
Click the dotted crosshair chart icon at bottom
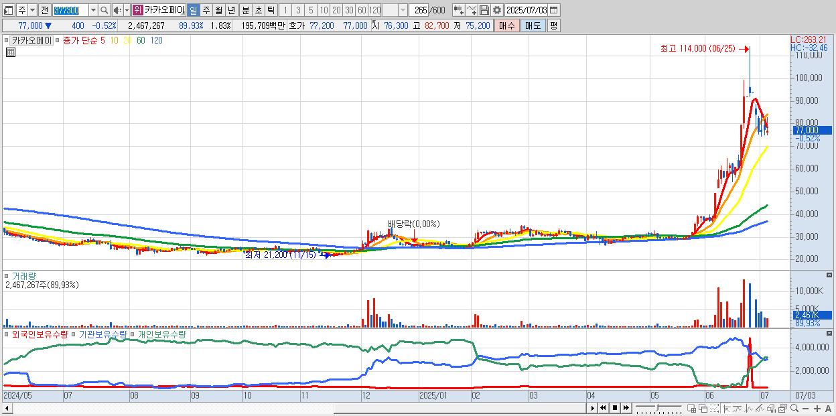(713, 408)
